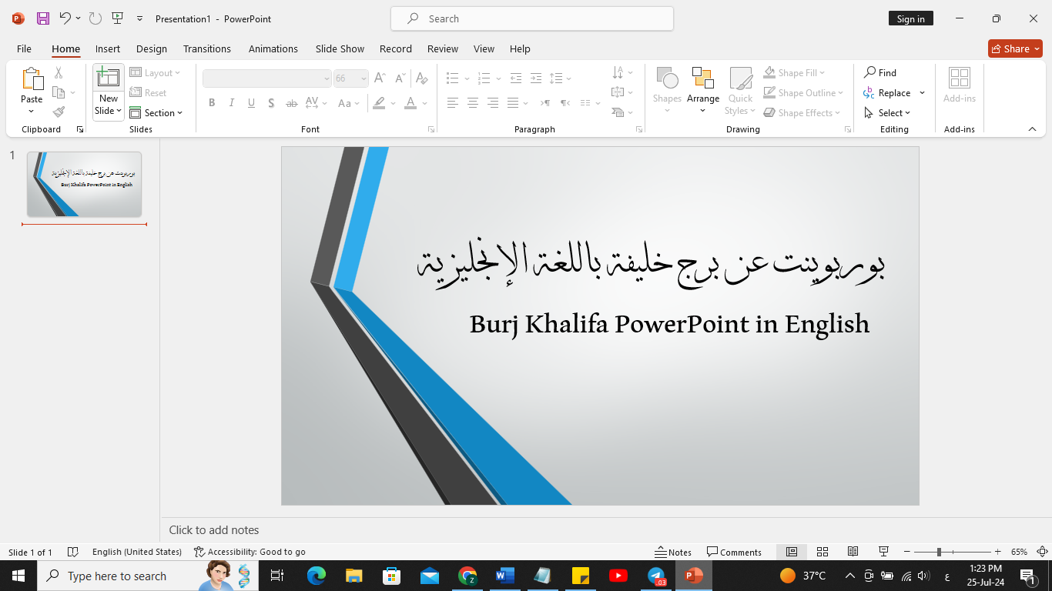The width and height of the screenshot is (1052, 591).
Task: Toggle Notes pane from status bar
Action: point(673,552)
